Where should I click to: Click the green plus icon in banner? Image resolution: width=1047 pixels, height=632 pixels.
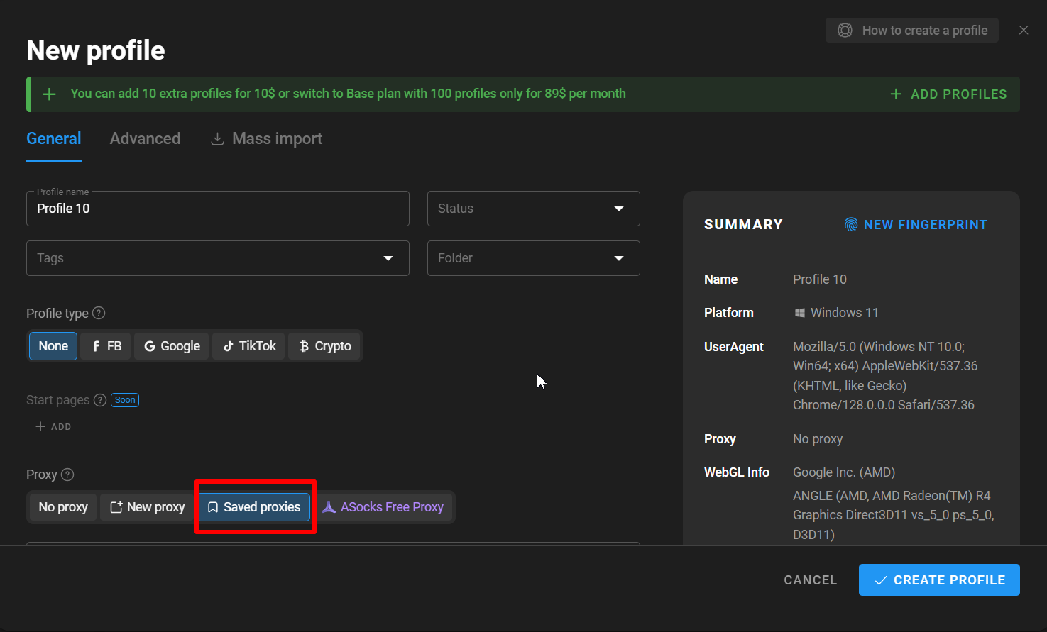(49, 94)
